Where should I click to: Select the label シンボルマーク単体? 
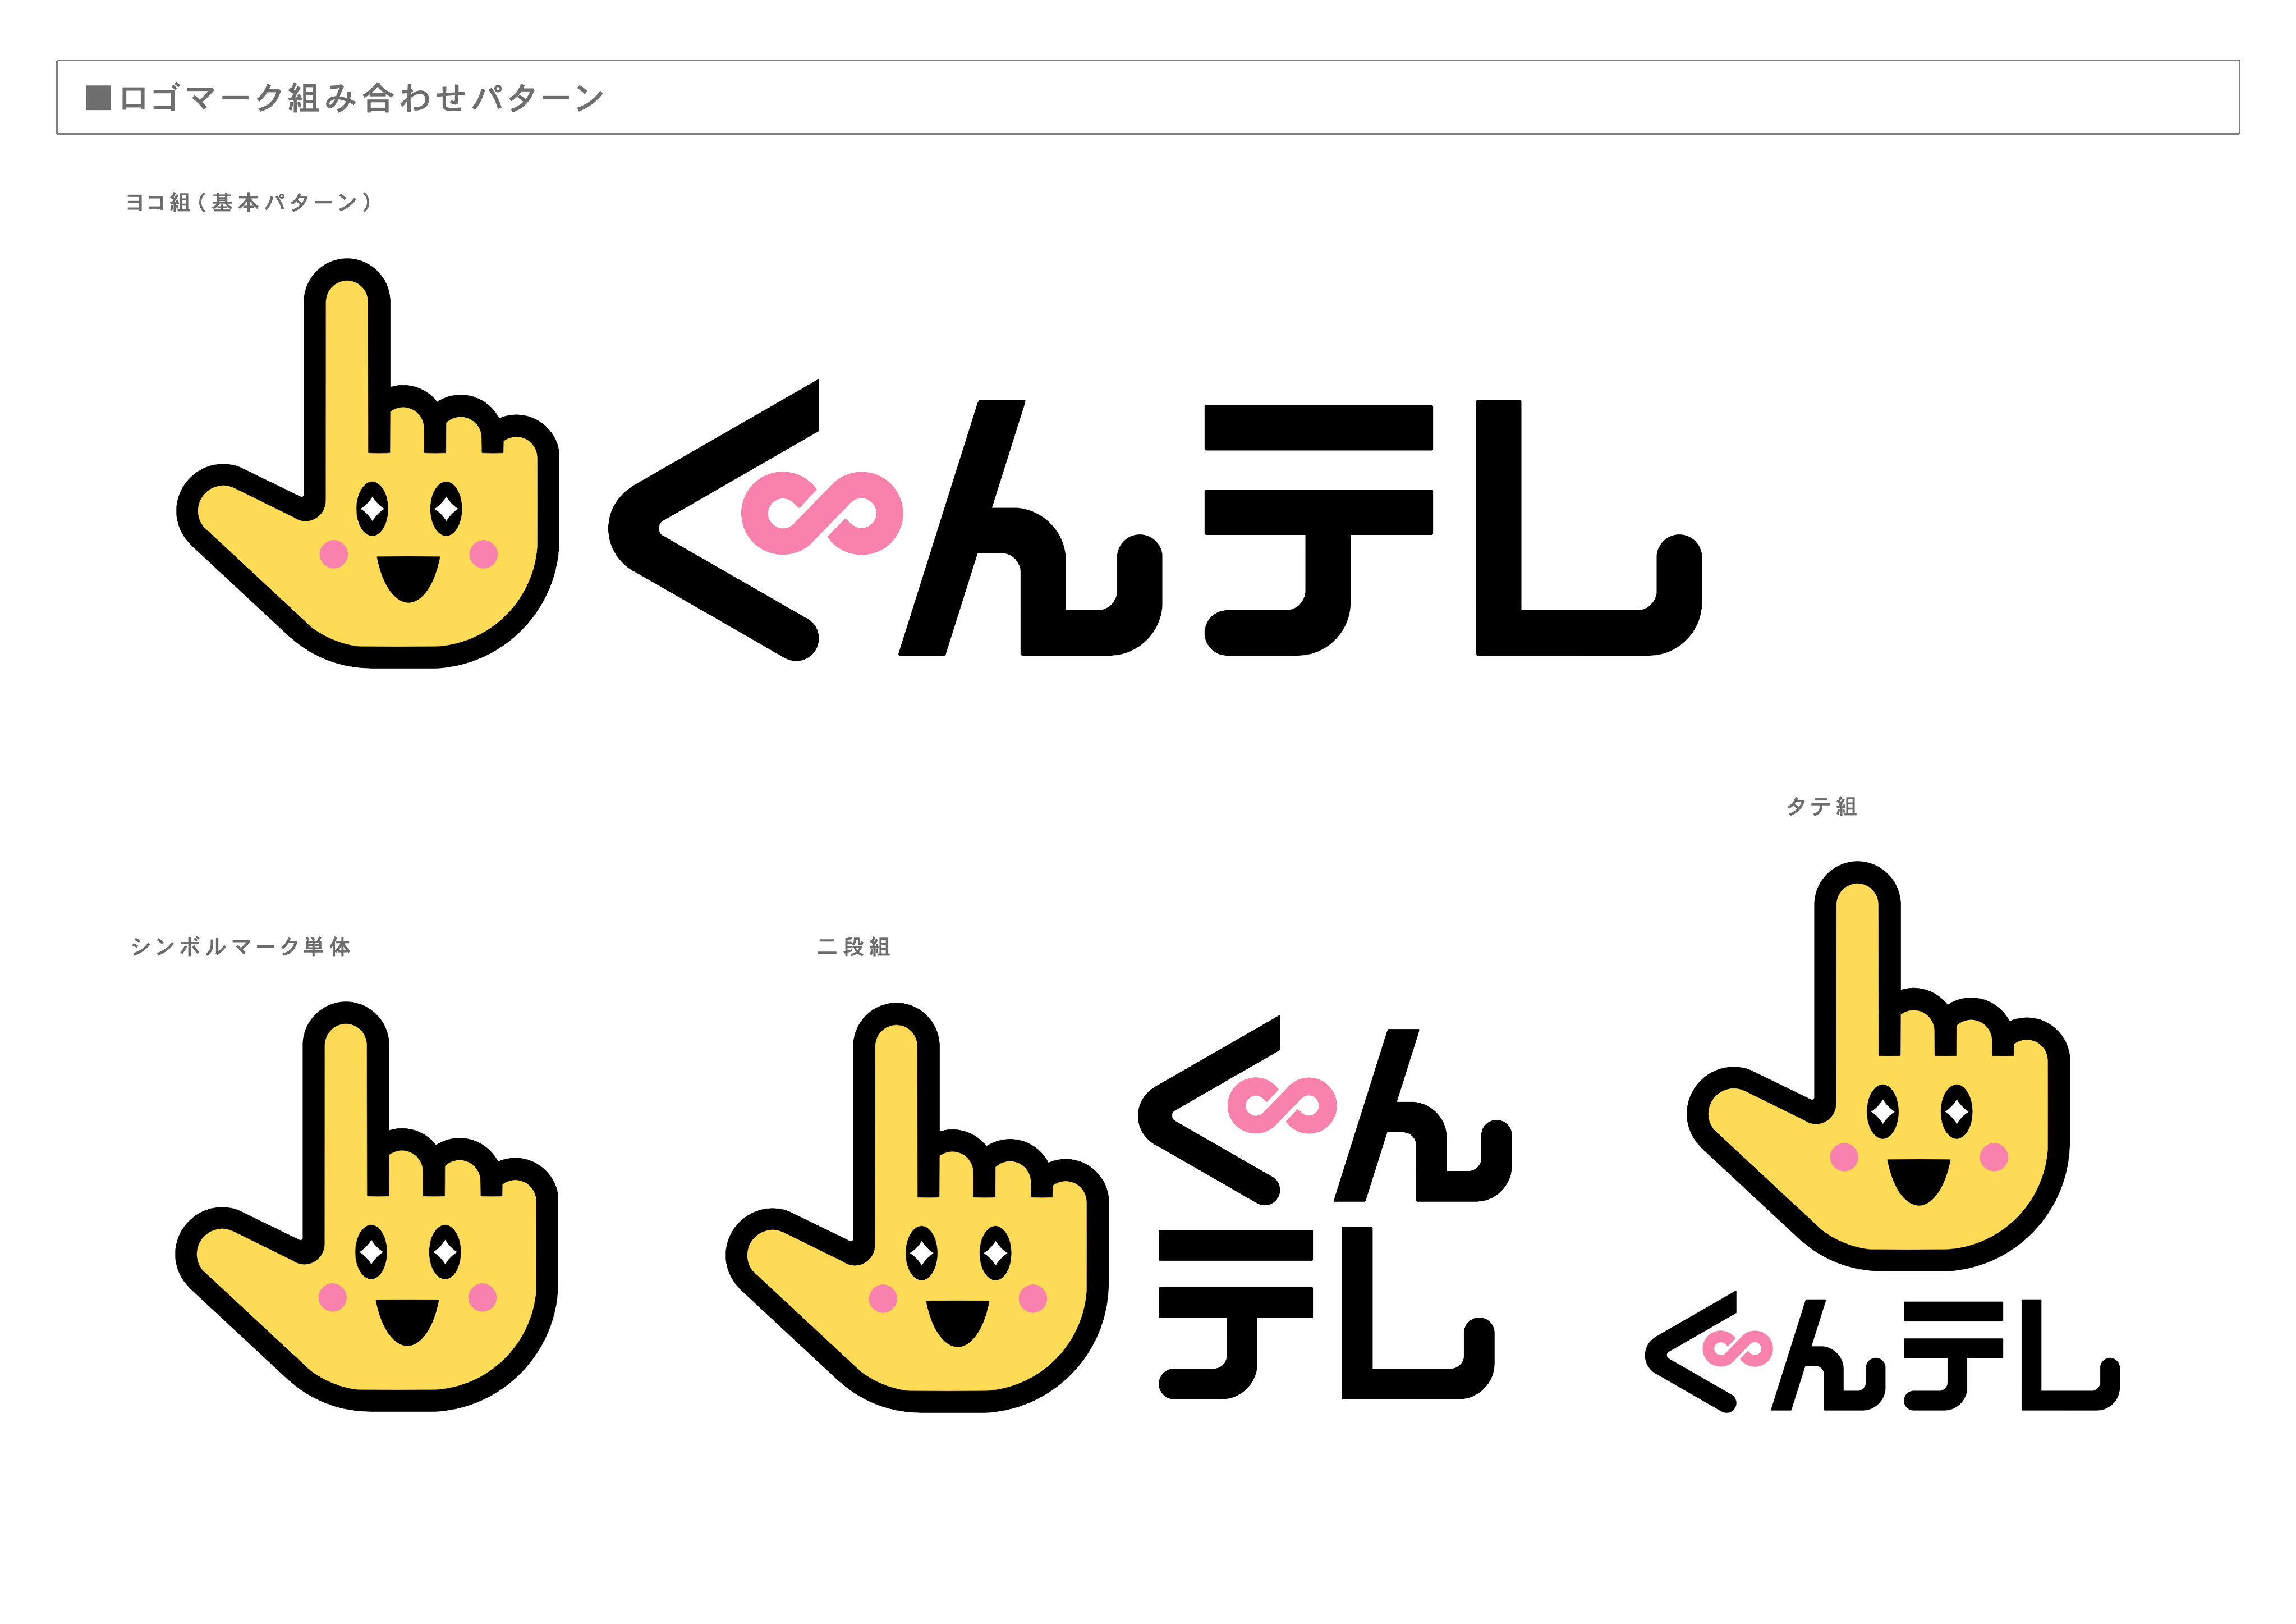point(241,946)
